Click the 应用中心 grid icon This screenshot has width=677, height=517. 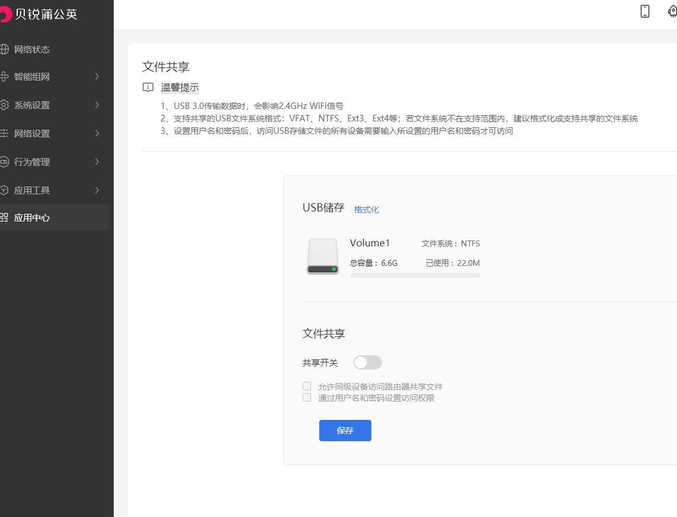4,217
